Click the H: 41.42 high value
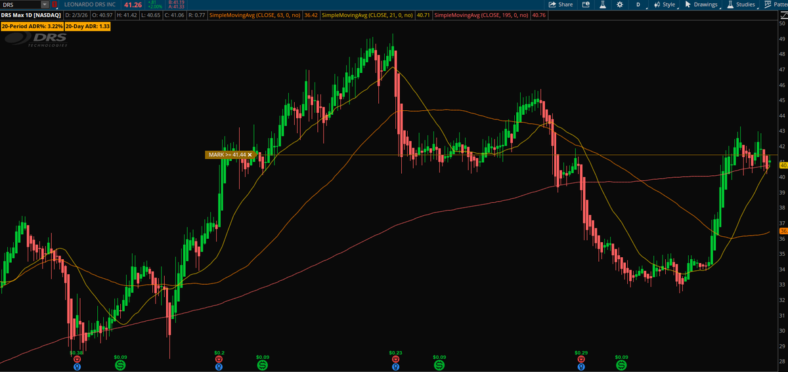The height and width of the screenshot is (372, 788). 128,14
